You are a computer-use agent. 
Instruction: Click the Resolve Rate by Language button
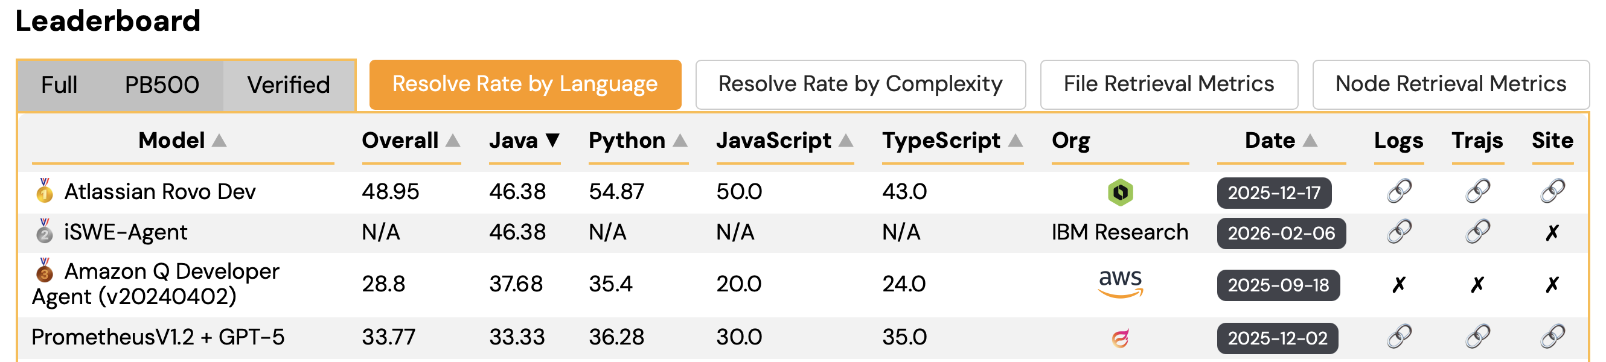click(524, 84)
